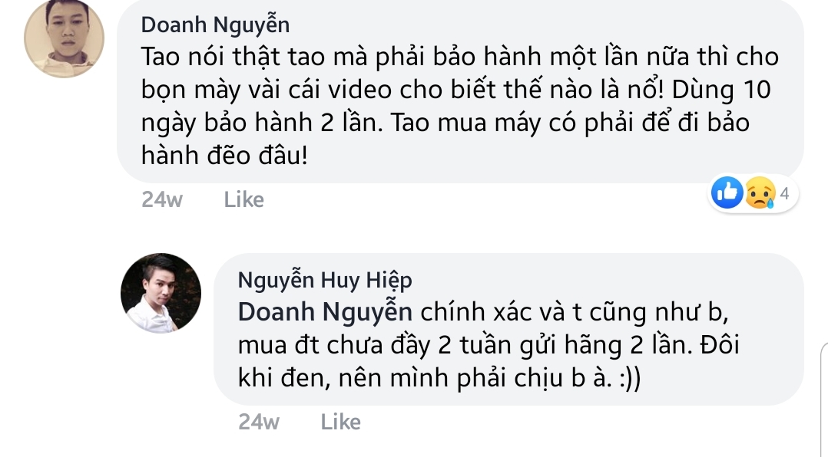Open Nguyễn Huy Hiệp's profile picture
Image resolution: width=828 pixels, height=457 pixels.
[x=161, y=293]
